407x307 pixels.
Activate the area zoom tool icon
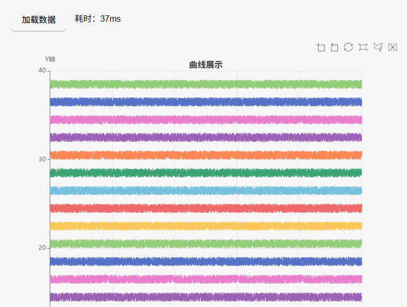321,47
